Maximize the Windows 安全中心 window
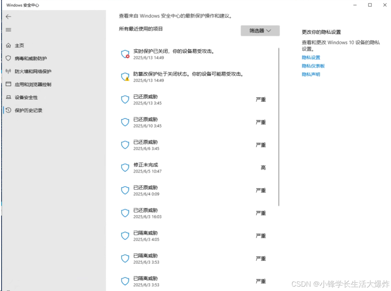 [370, 5]
